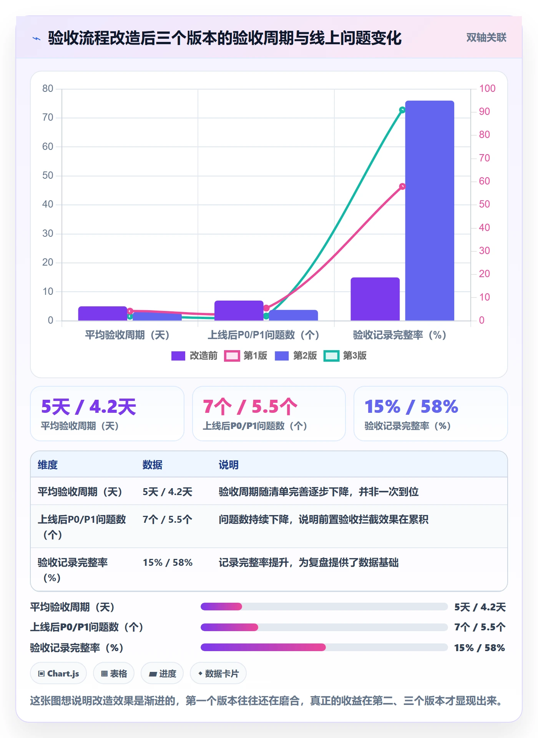This screenshot has height=738, width=538.
Task: Toggle the 改造前 legend item
Action: coord(194,356)
